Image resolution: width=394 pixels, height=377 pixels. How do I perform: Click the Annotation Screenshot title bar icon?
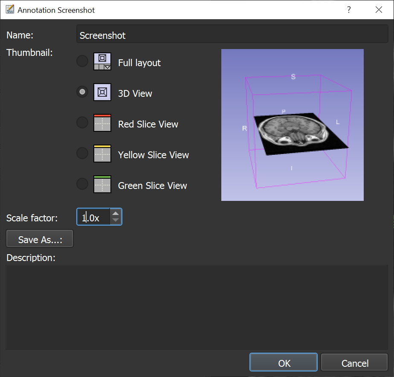point(9,9)
